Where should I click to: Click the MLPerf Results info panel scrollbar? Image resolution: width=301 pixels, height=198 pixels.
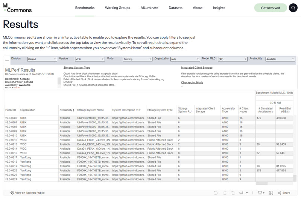click(59, 81)
